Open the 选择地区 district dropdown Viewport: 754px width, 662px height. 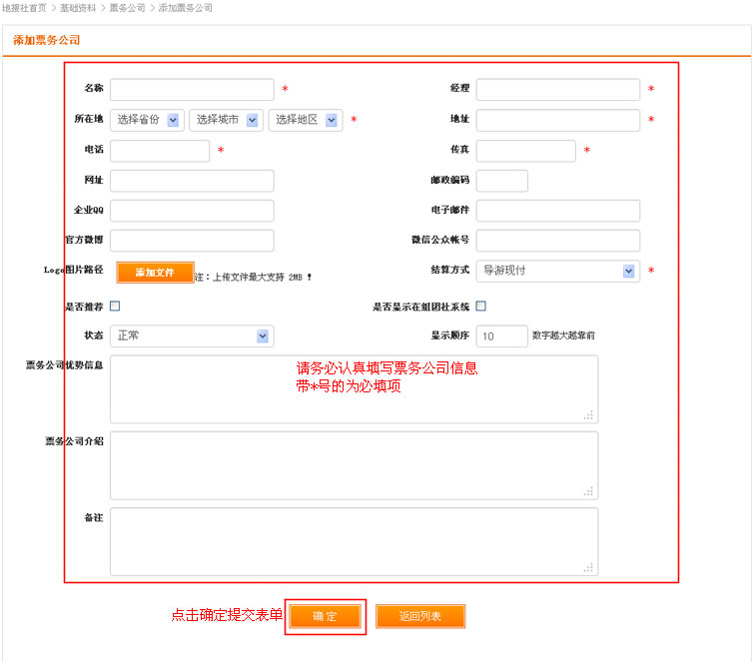coord(305,120)
